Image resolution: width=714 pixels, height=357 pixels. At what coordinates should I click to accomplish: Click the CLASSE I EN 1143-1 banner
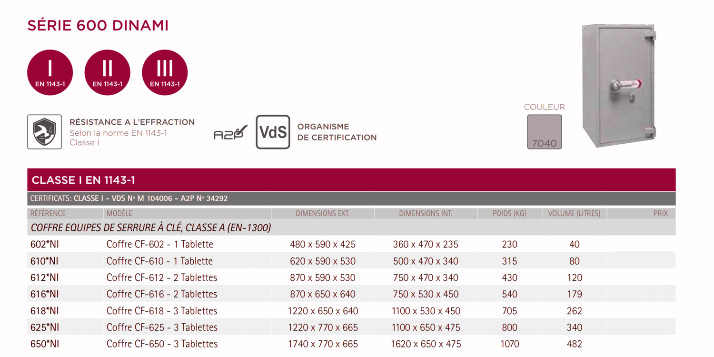(x=83, y=180)
